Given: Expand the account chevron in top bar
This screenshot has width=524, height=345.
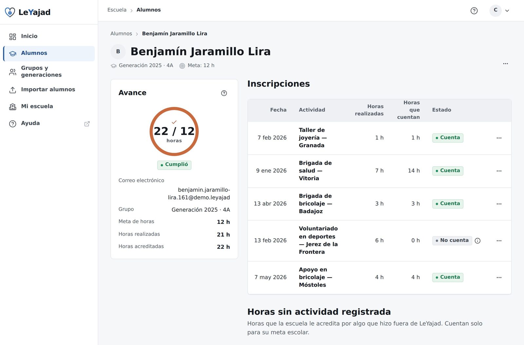Looking at the screenshot, I should coord(507,10).
